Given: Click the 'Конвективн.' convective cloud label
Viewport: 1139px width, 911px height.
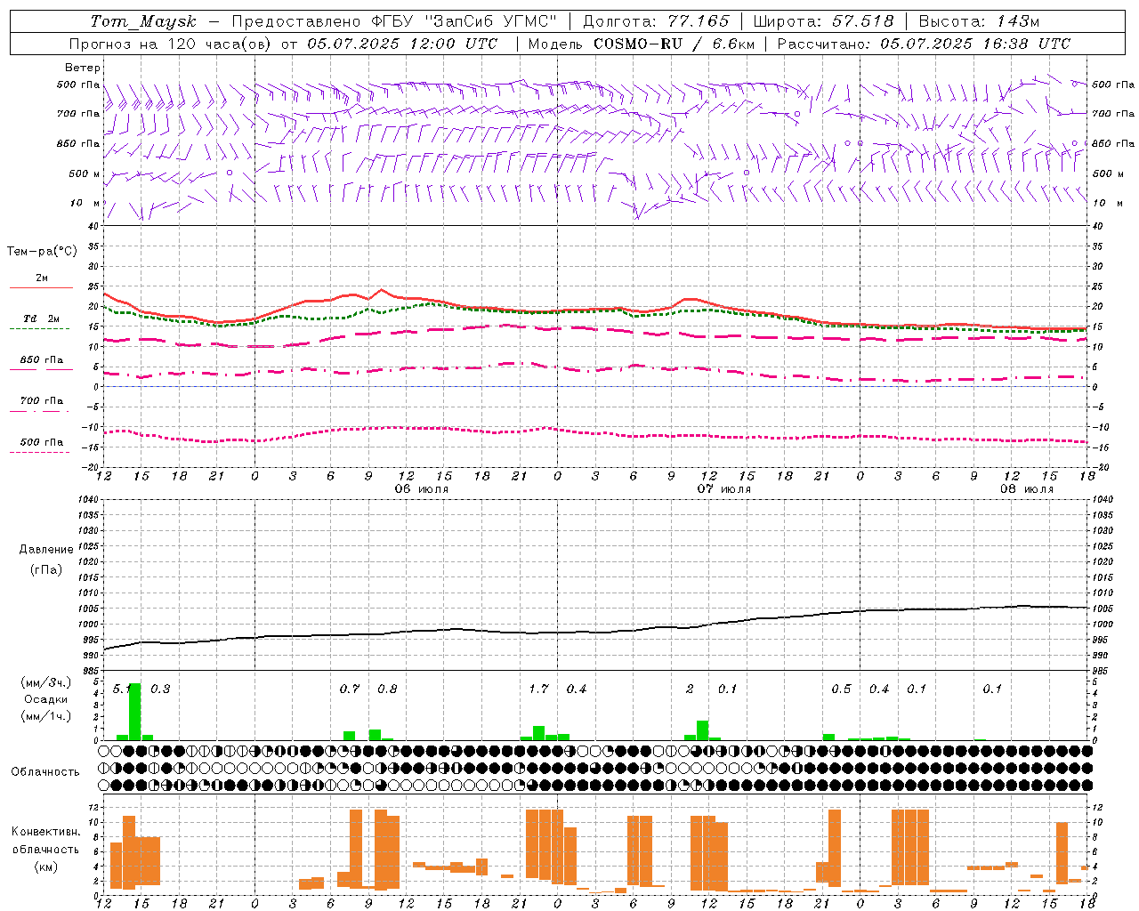Looking at the screenshot, I should [x=46, y=832].
